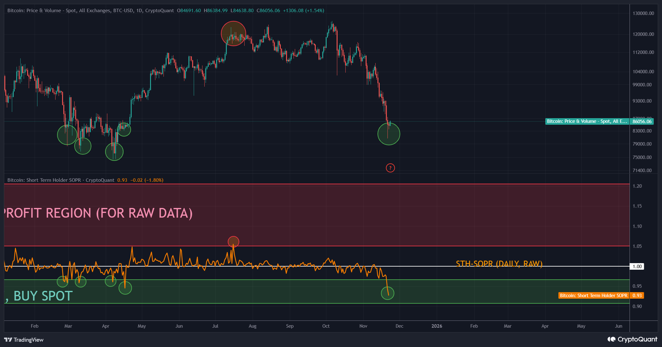Select the large green circle at the recent price low

[389, 133]
